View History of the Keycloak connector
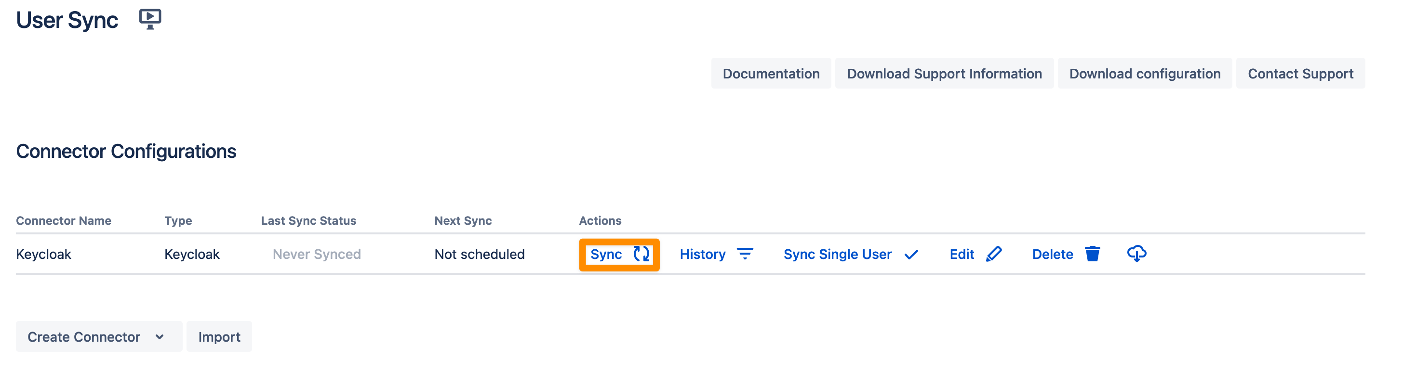Screen dimensions: 1416x385 coord(702,254)
